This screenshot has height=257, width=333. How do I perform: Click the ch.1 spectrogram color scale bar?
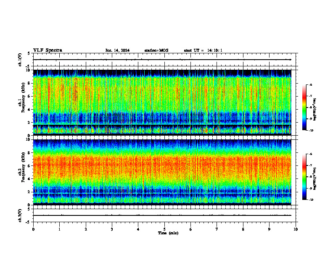click(304, 108)
